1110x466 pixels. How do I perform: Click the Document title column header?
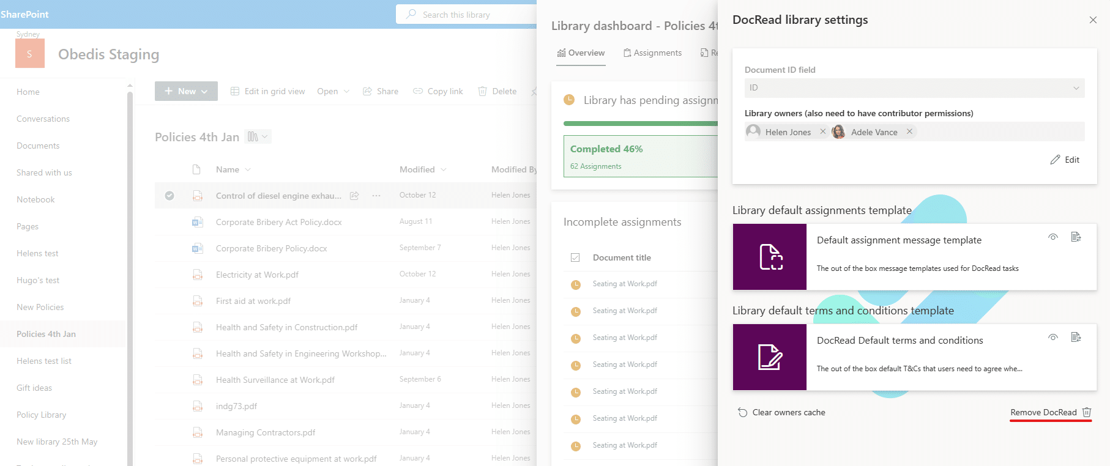[622, 257]
